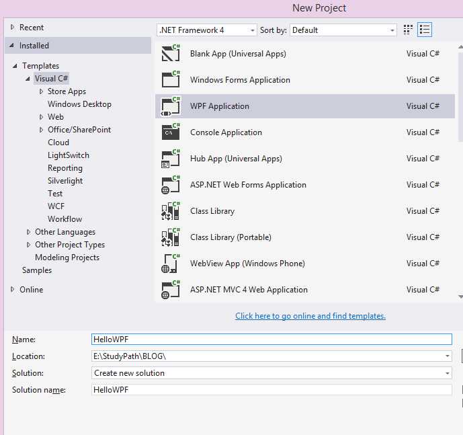
Task: Select Silverlight in the templates tree
Action: pyautogui.click(x=65, y=181)
